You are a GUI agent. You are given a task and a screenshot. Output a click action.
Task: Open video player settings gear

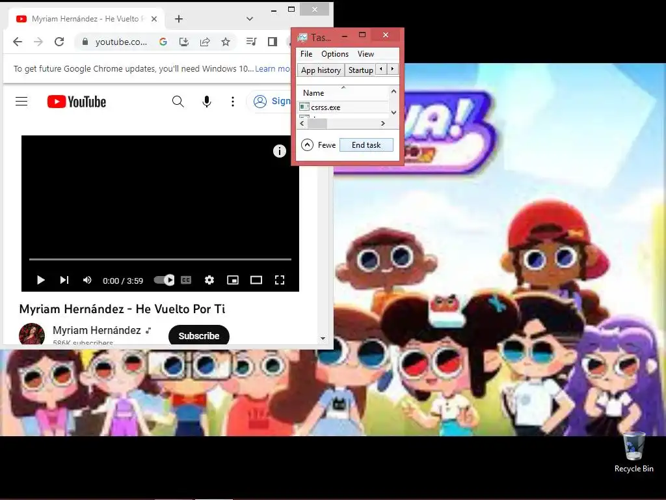coord(209,280)
